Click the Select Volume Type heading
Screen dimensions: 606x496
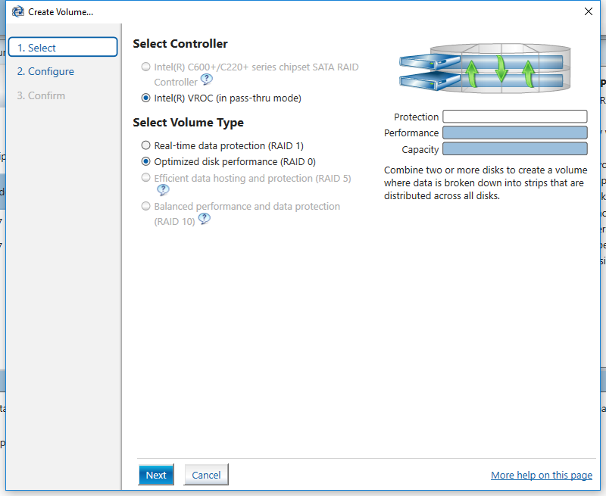(188, 123)
